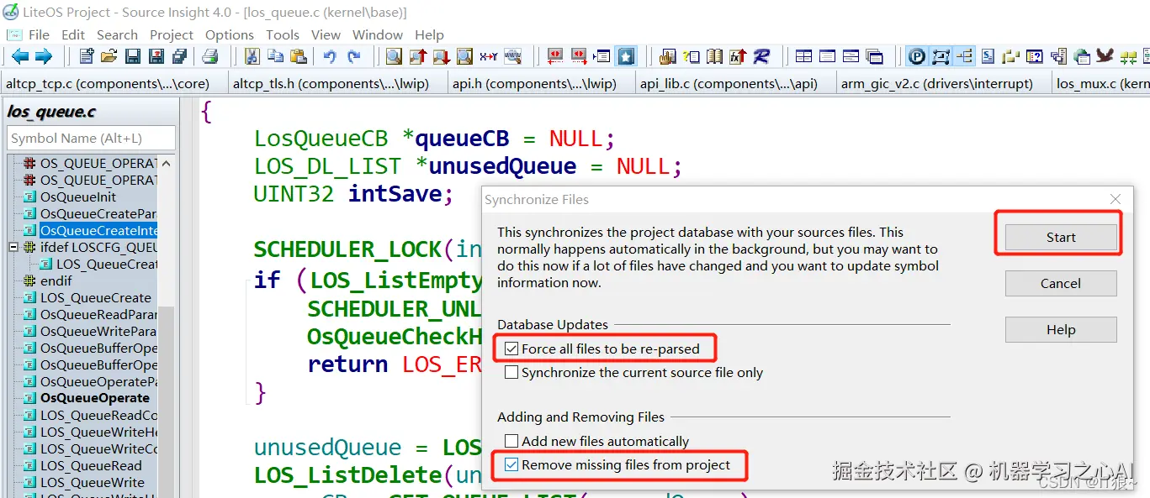Click the Copy toolbar icon
1150x498 pixels.
(275, 56)
